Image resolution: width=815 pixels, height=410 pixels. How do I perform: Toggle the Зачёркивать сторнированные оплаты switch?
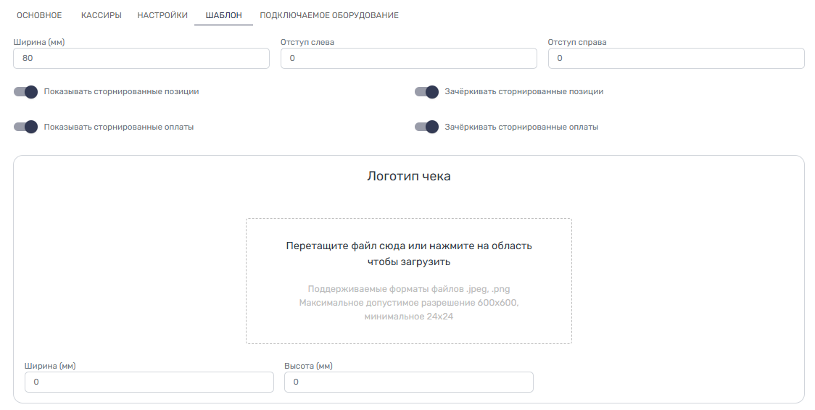426,127
